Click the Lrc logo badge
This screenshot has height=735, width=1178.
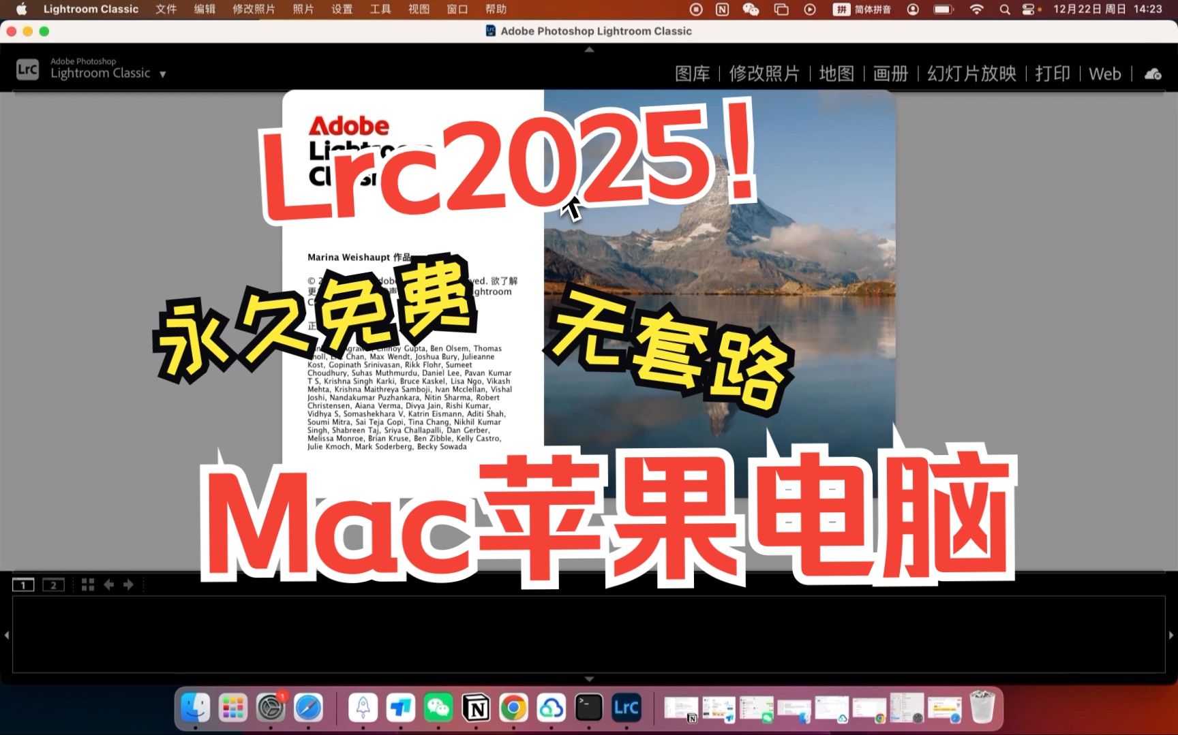[x=27, y=69]
